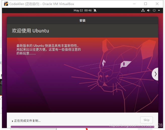Expand the system menu dropdown arrow

click(159, 11)
